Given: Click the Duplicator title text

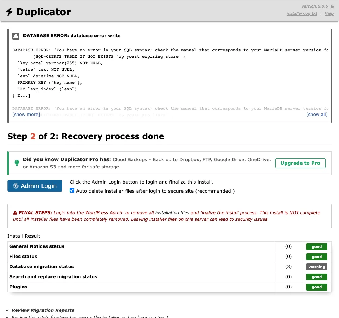Looking at the screenshot, I should [43, 12].
